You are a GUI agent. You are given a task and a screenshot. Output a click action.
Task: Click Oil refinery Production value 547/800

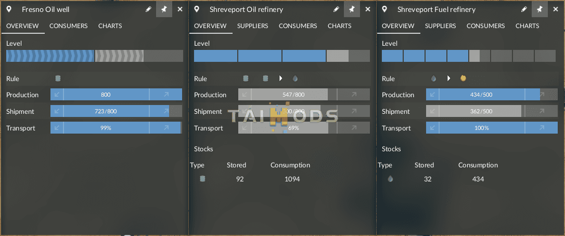(x=293, y=95)
